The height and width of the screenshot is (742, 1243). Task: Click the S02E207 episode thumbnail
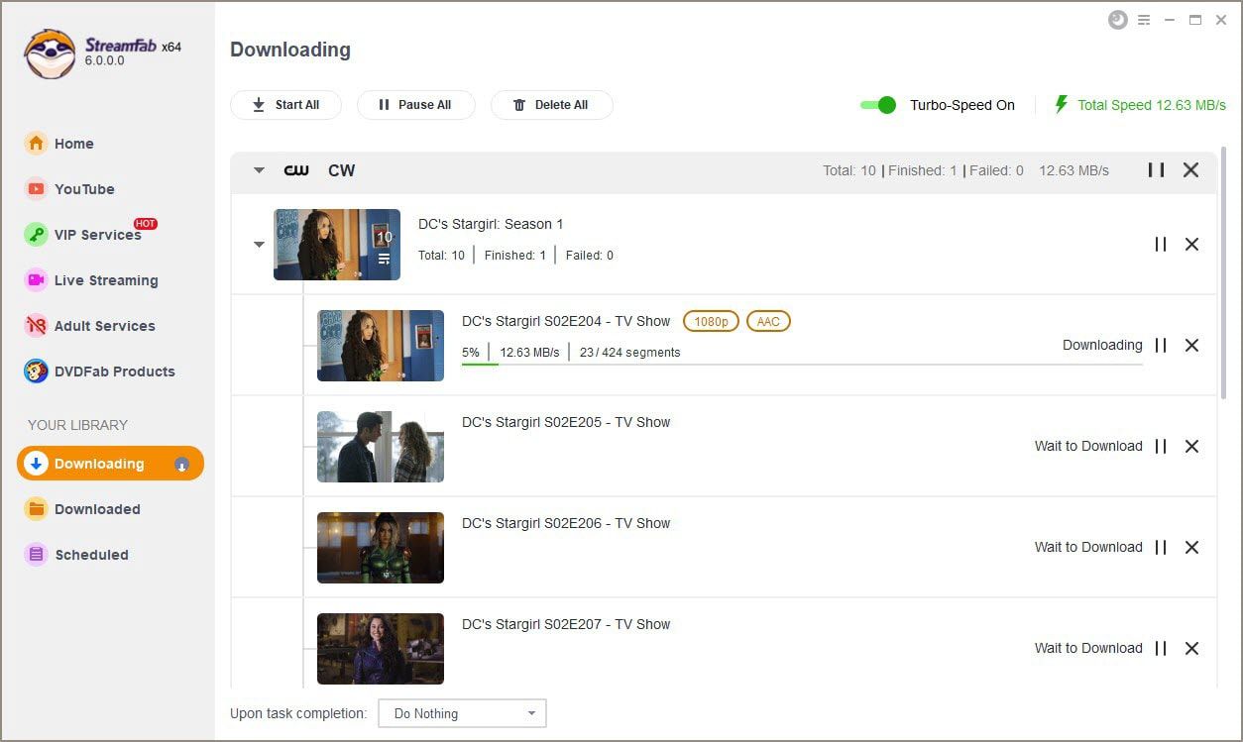coord(381,649)
